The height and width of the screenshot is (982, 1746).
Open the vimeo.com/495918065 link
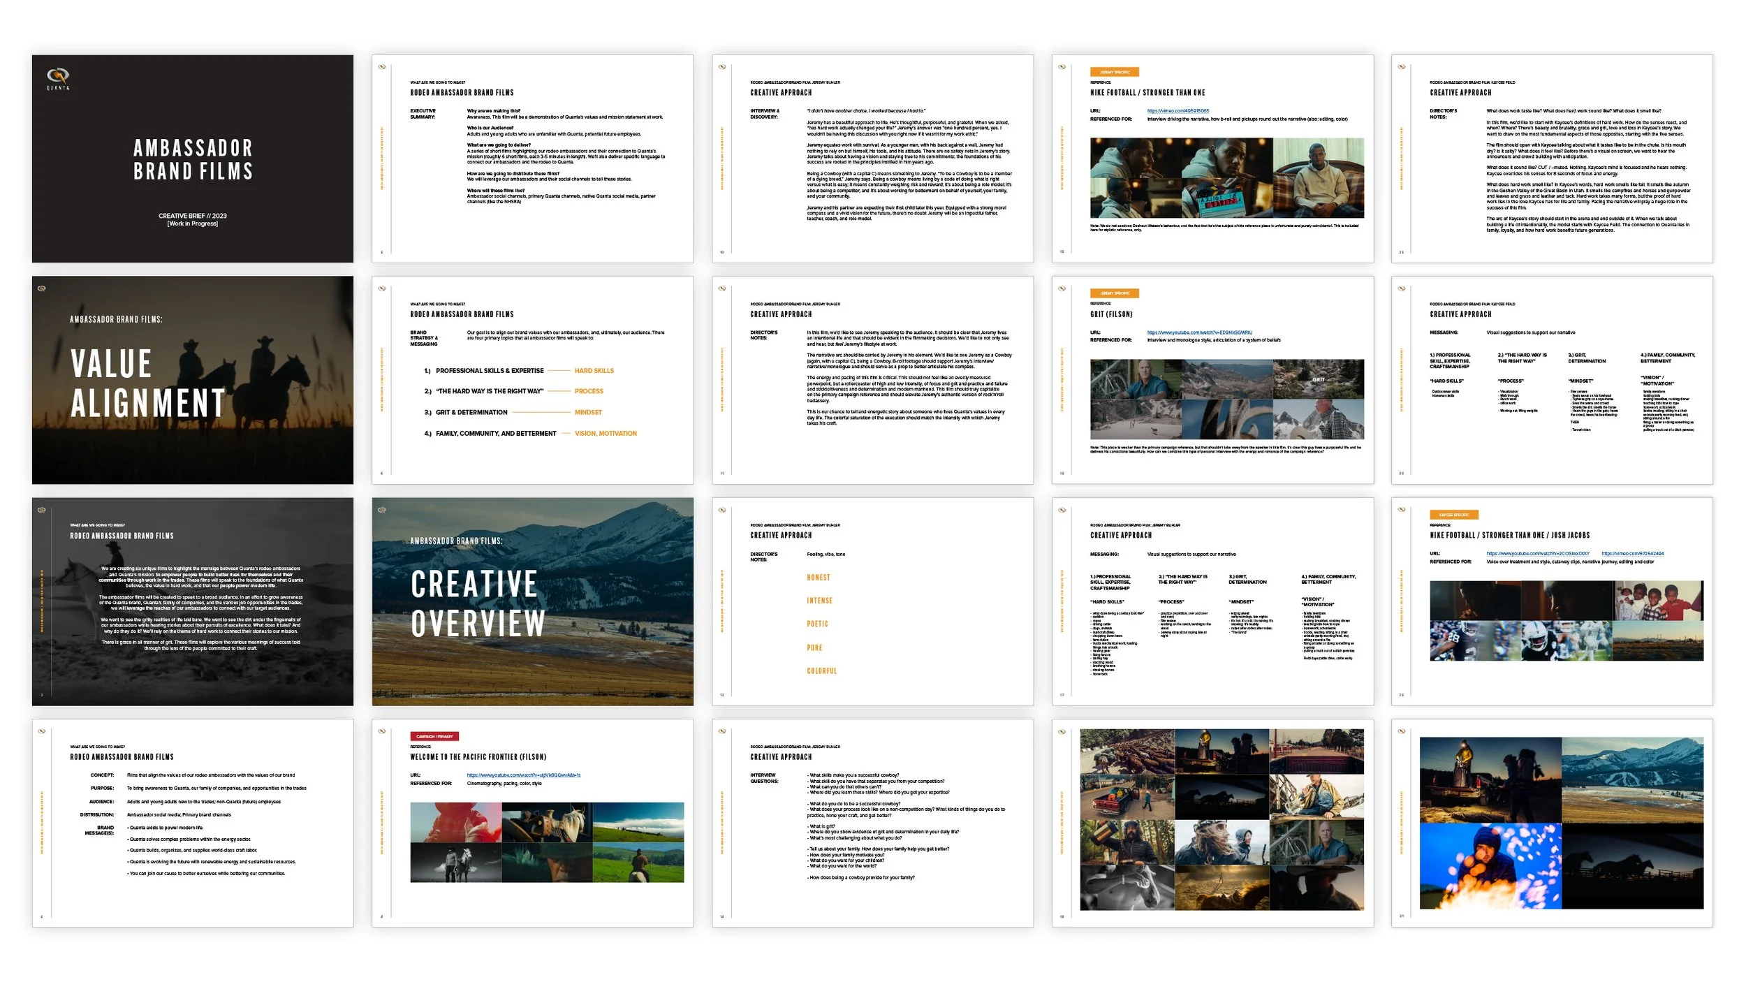[x=1178, y=111]
